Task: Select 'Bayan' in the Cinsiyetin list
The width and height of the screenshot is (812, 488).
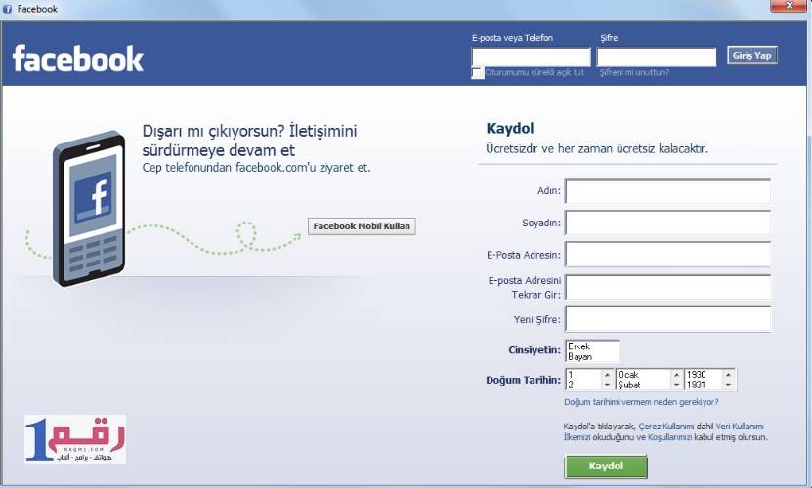Action: pyautogui.click(x=580, y=357)
